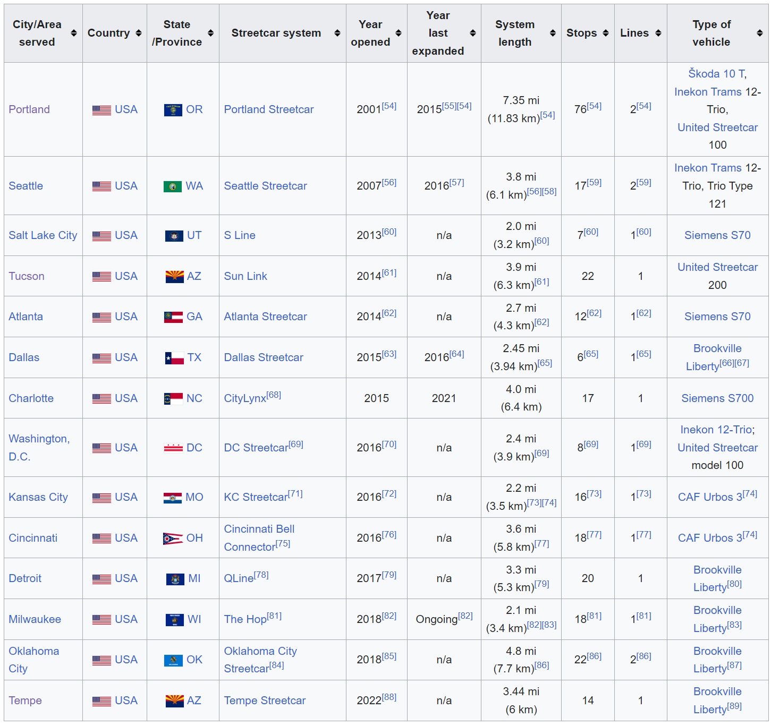
Task: Open the Oklahoma City Streetcar link
Action: (260, 660)
